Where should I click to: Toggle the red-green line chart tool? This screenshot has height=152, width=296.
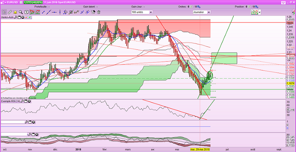click(38, 12)
